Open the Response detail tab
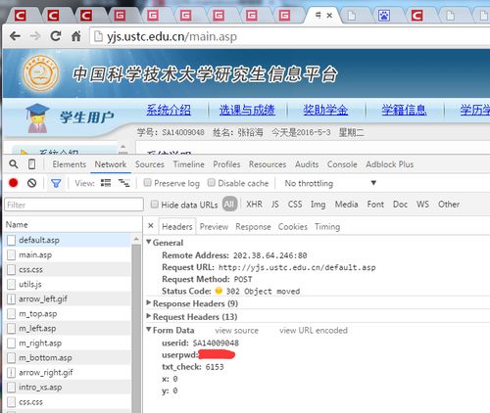Viewport: 490px width, 413px height. pyautogui.click(x=253, y=227)
